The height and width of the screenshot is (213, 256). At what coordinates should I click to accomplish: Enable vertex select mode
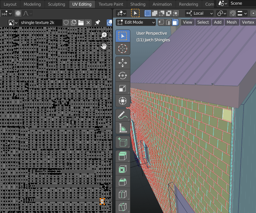point(161,22)
